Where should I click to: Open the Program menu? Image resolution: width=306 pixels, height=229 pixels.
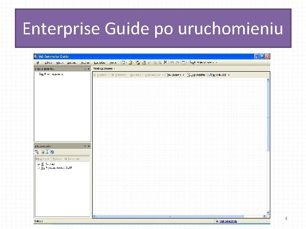coord(85,63)
